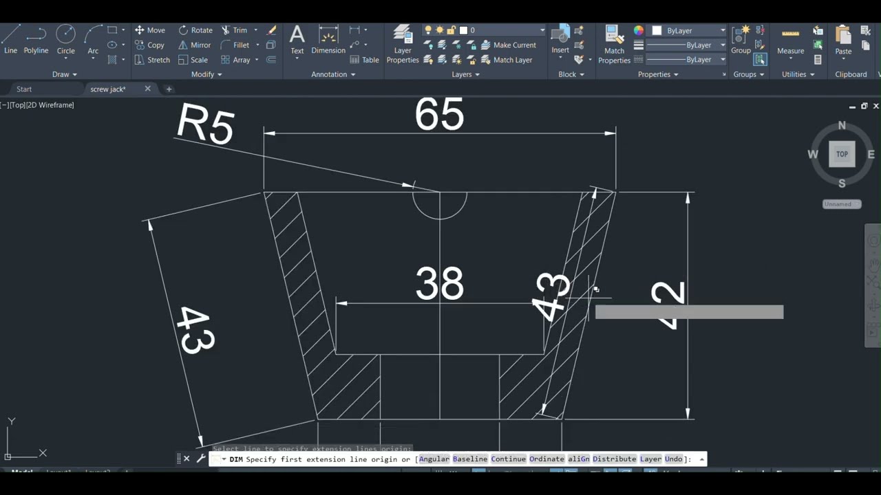Expand the Modify panel
This screenshot has width=881, height=495.
(x=206, y=74)
